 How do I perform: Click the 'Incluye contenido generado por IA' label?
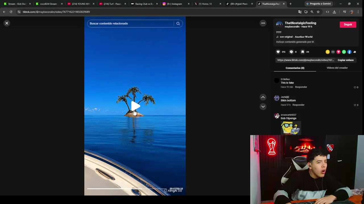(295, 42)
